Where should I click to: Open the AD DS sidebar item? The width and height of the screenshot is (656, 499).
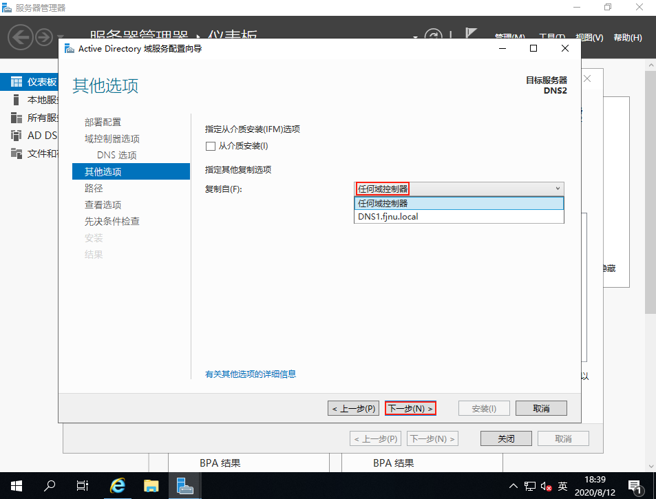click(30, 136)
